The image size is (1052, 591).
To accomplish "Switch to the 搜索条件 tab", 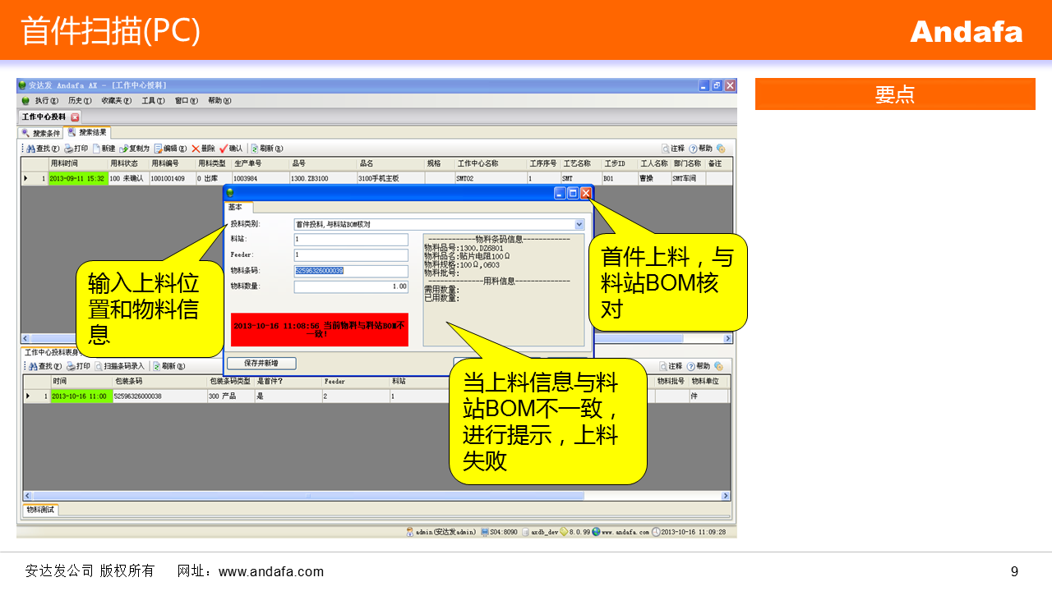I will pyautogui.click(x=41, y=133).
